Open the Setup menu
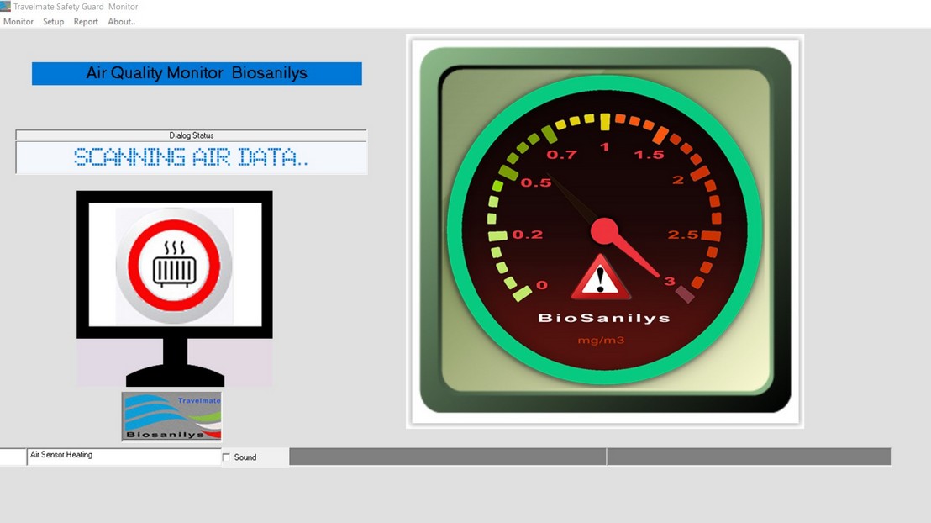 pyautogui.click(x=53, y=22)
